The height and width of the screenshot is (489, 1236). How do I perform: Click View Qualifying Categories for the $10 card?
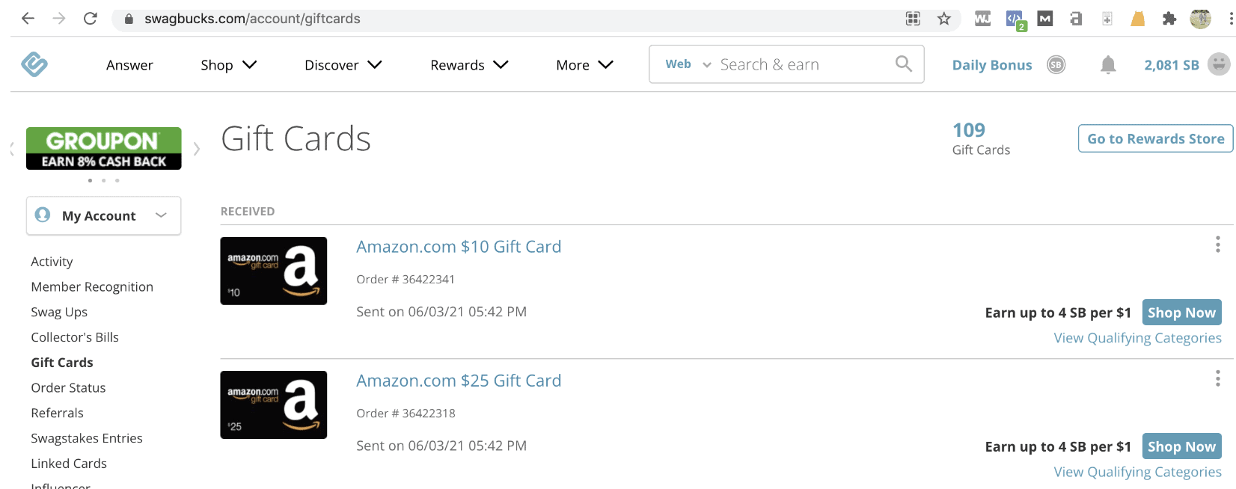[x=1137, y=337]
